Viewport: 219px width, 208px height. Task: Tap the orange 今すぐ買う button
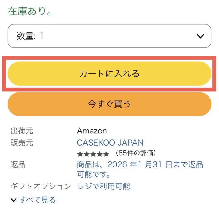109,104
